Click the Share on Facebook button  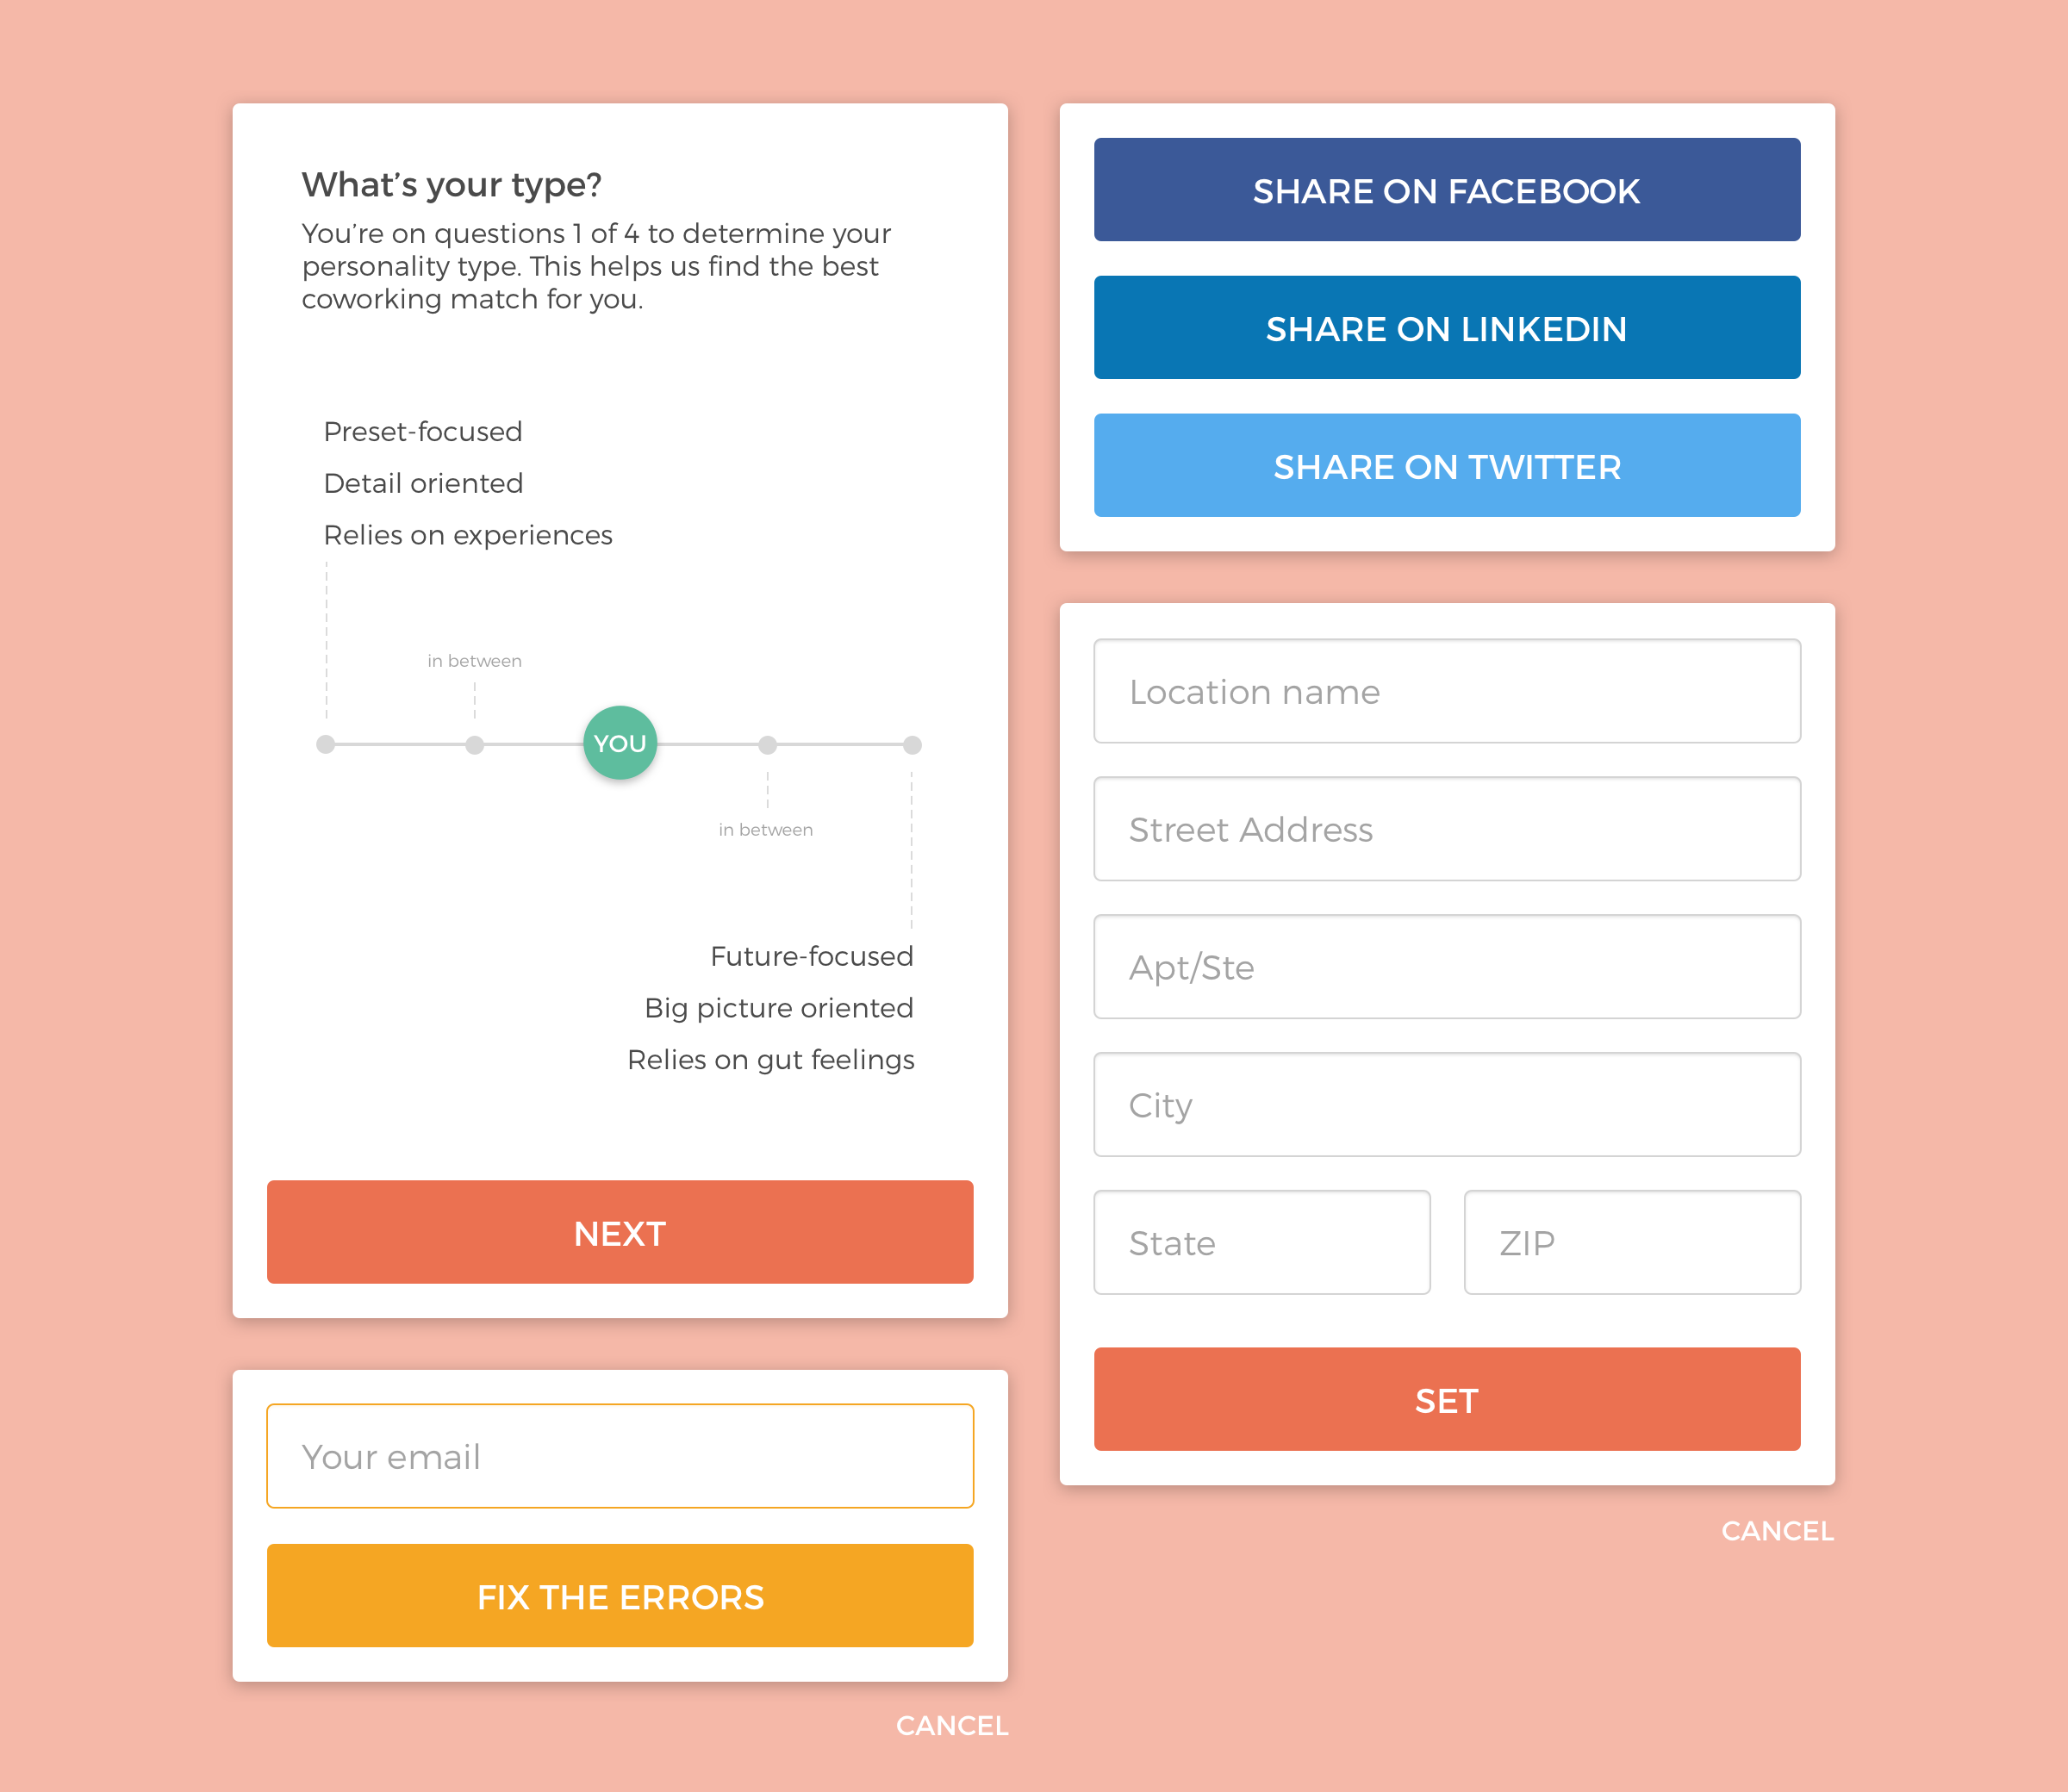(x=1446, y=188)
